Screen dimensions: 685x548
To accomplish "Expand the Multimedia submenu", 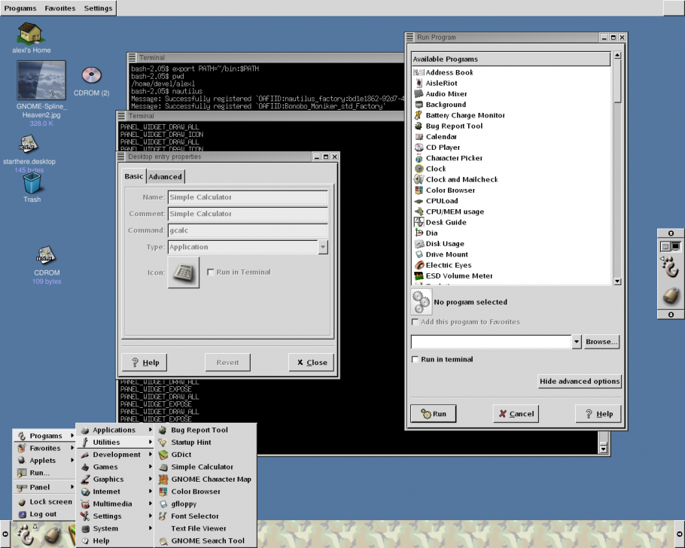I will 113,504.
